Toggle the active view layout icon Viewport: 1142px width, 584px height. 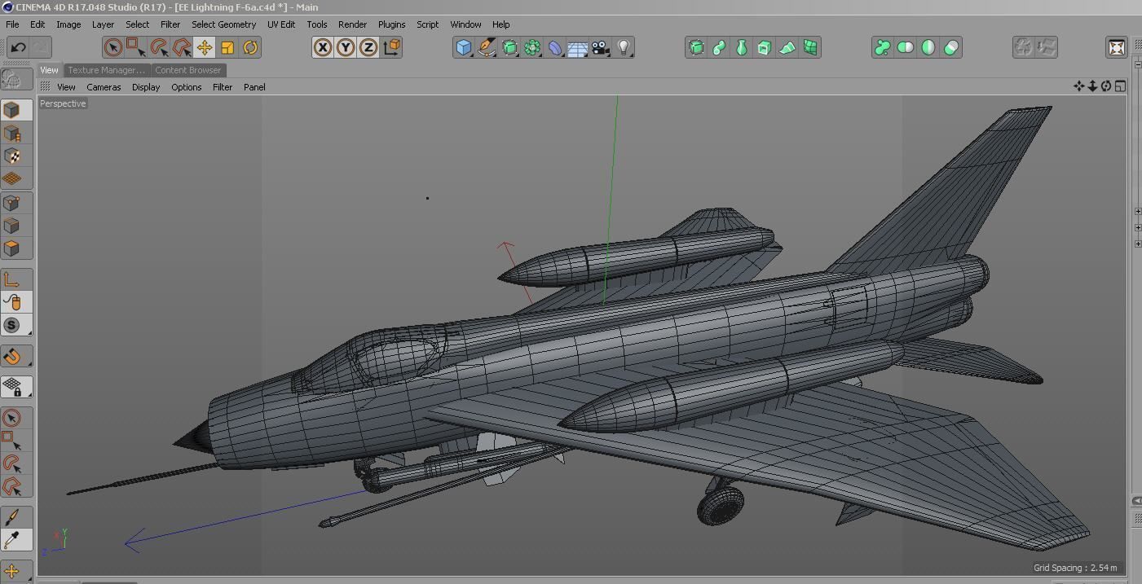[1121, 86]
